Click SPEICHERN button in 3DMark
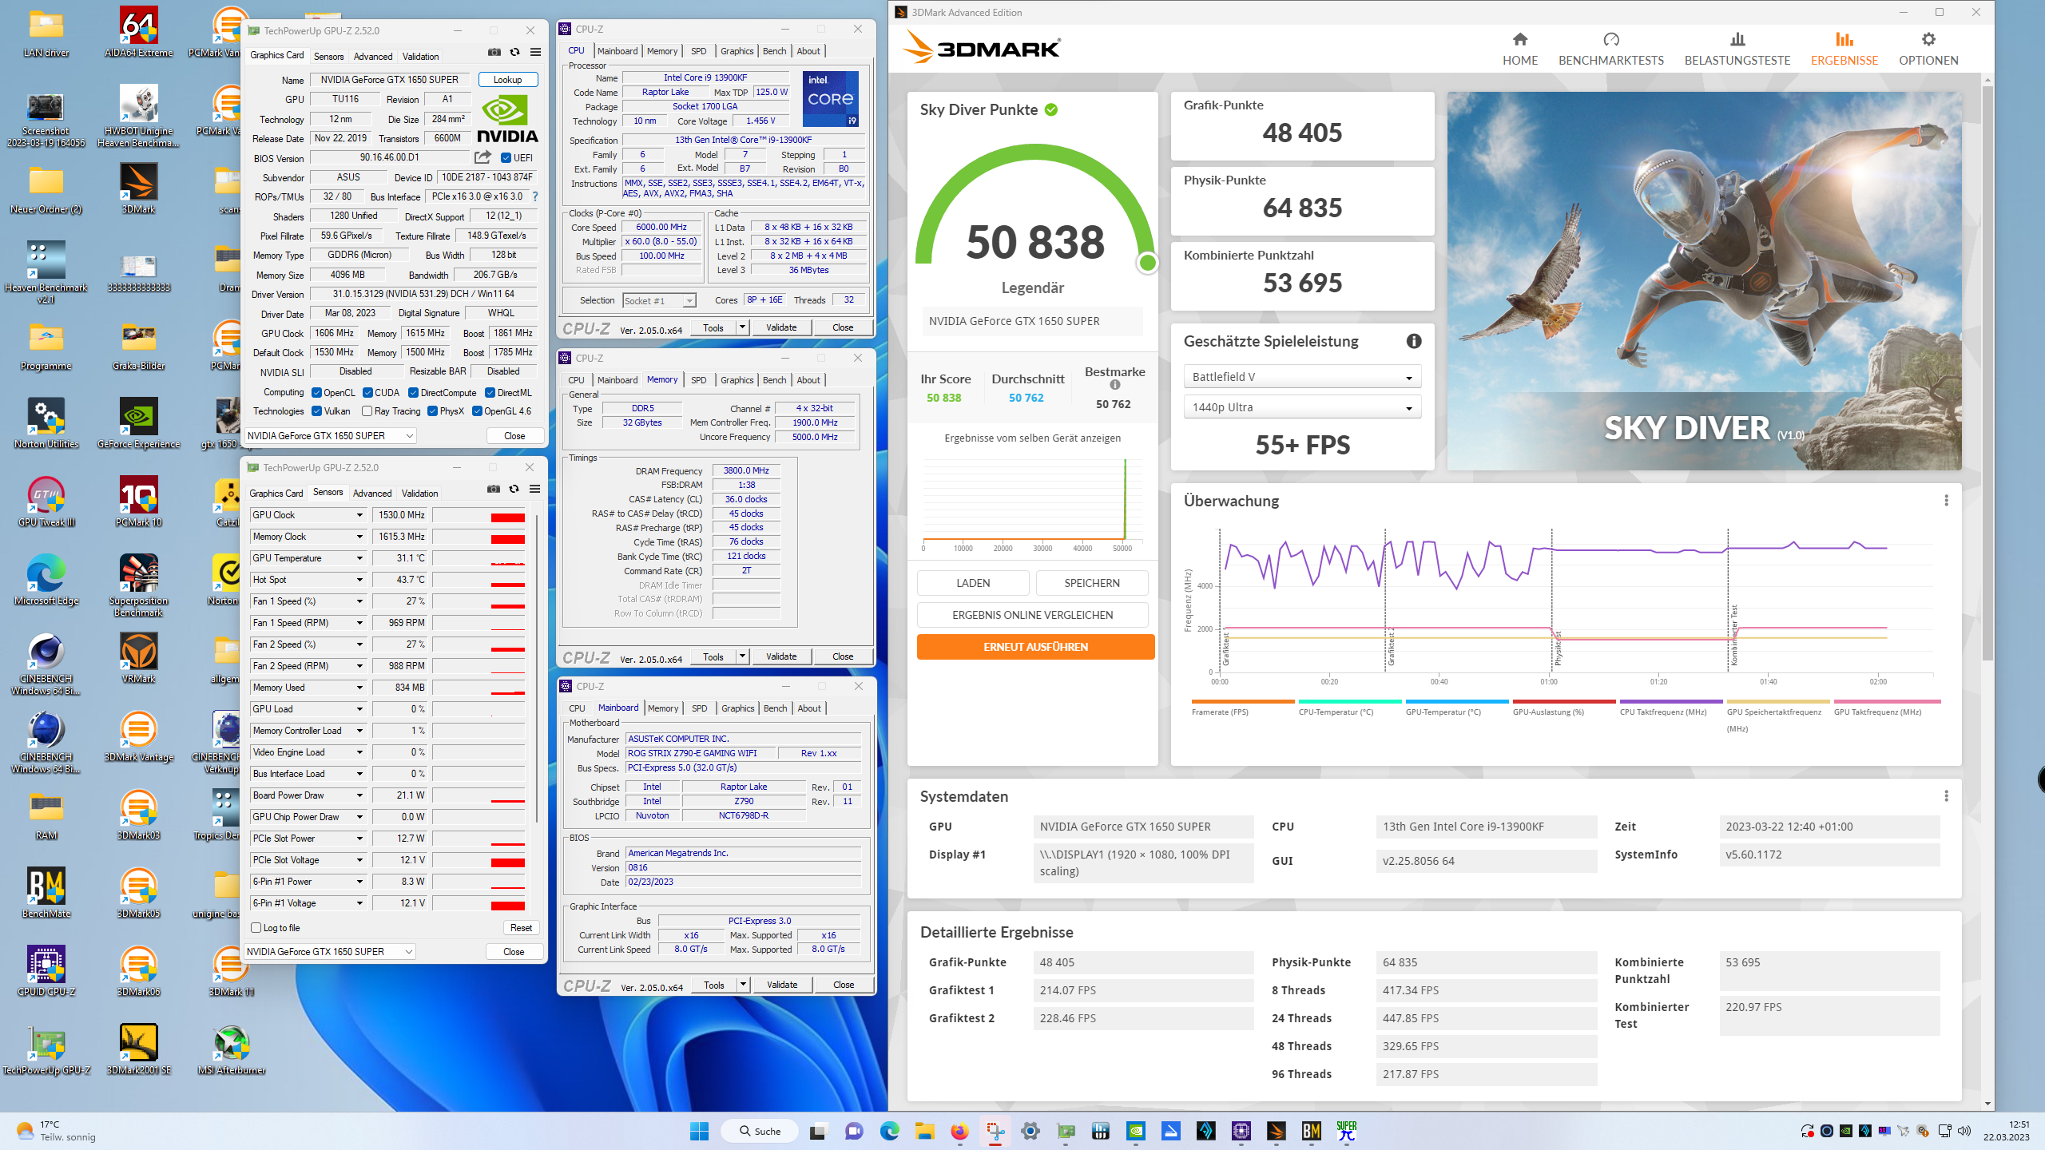The width and height of the screenshot is (2045, 1150). pyautogui.click(x=1092, y=583)
